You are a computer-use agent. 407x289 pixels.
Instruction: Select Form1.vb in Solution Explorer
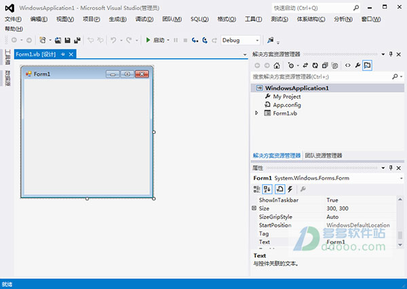285,113
